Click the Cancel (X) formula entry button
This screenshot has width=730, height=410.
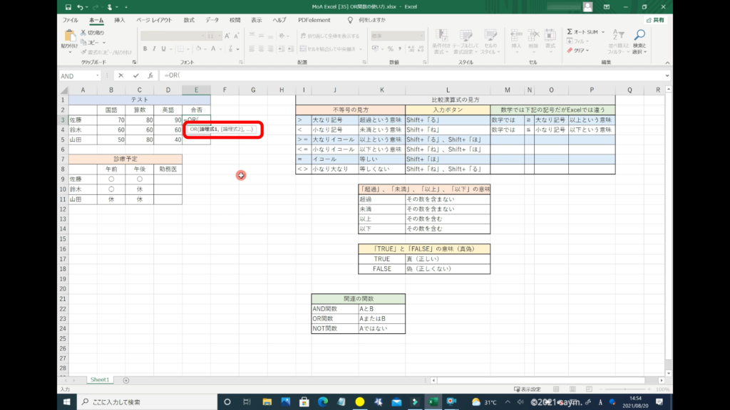point(121,75)
